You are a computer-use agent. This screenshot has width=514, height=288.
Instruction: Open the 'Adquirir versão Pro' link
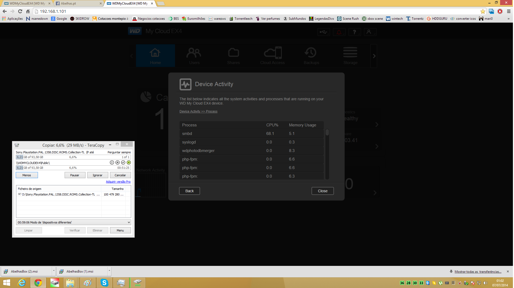point(118,182)
